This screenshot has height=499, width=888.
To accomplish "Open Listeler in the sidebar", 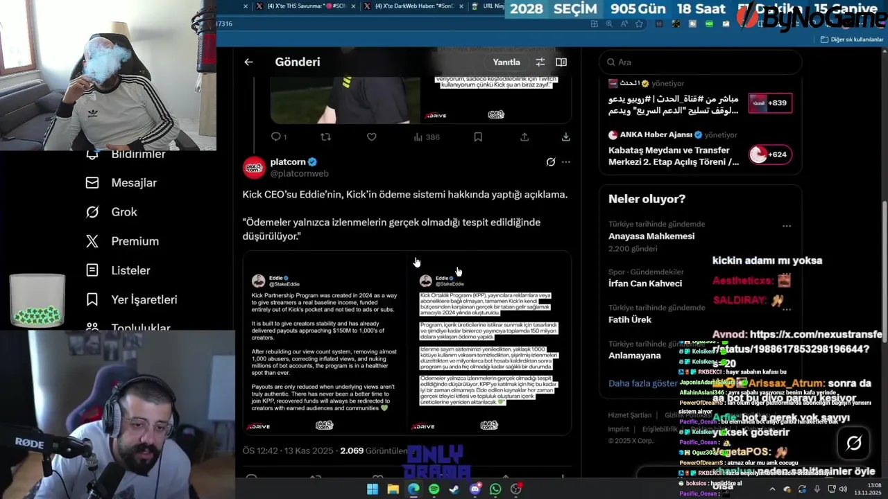I will coord(130,270).
